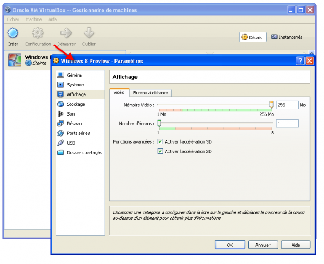Open Dossiers partagés category
324x264 pixels.
coord(84,152)
